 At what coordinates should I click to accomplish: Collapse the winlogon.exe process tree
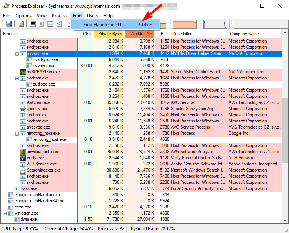coord(5,213)
